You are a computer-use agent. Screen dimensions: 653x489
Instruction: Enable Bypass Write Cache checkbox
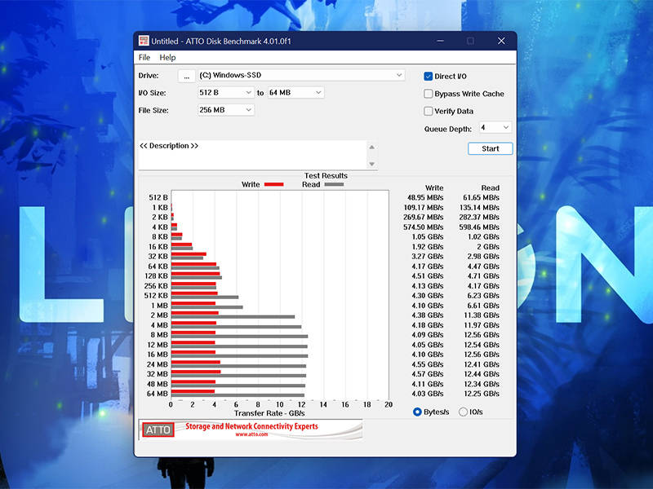(x=428, y=94)
